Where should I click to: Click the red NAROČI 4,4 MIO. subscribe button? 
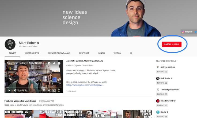click(172, 44)
